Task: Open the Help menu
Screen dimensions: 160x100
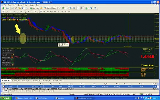Action: click(x=37, y=5)
